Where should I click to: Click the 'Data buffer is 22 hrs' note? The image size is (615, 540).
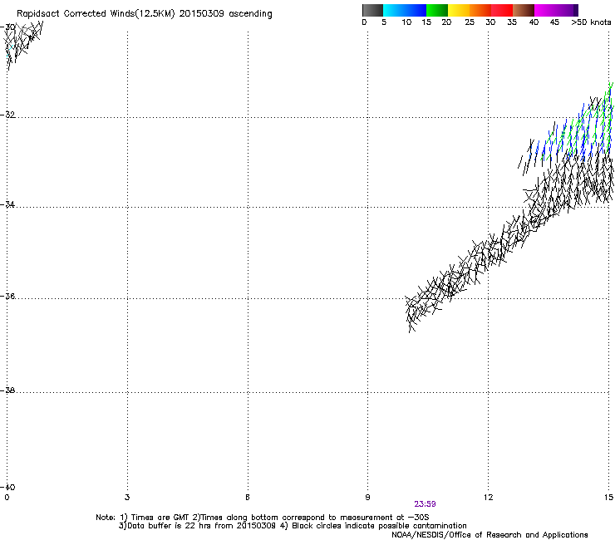click(293, 526)
